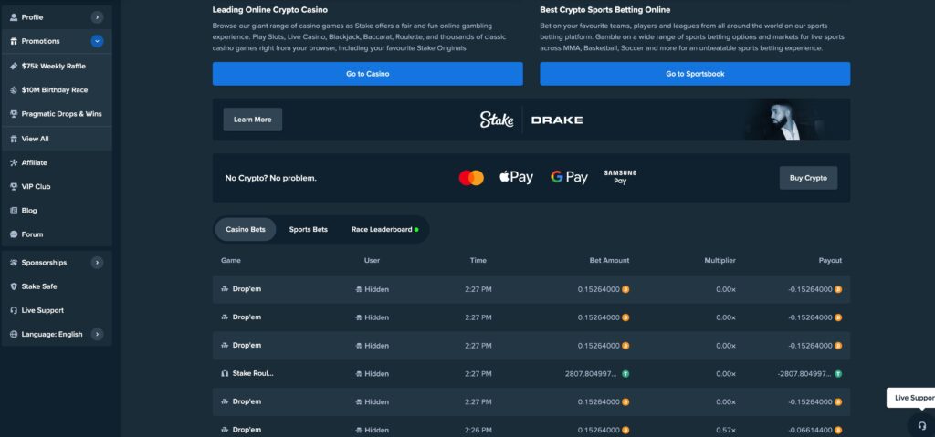The image size is (935, 437).
Task: Open the VIP Club menu item
Action: pyautogui.click(x=57, y=187)
